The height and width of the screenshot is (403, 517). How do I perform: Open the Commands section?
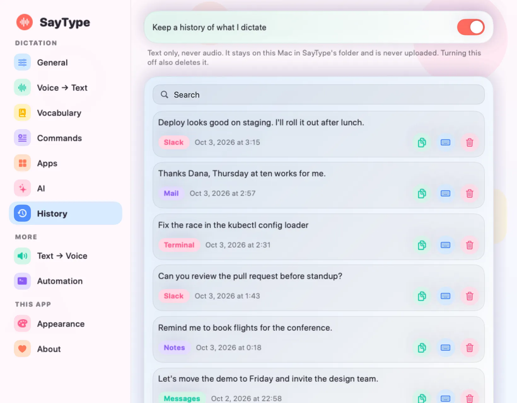click(66, 138)
